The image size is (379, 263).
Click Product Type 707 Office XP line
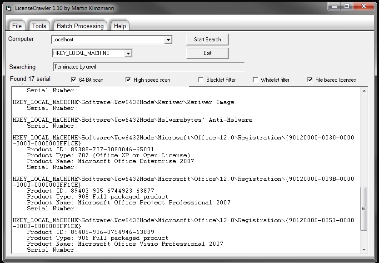[x=109, y=155]
